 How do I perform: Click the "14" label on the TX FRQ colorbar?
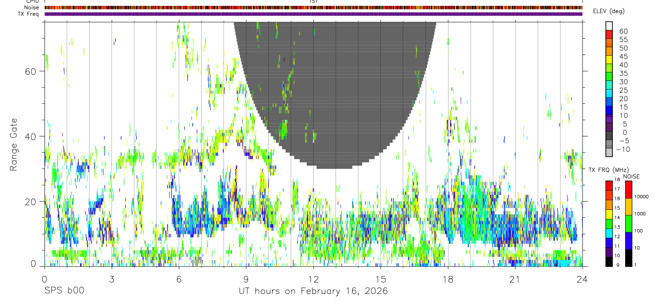(618, 217)
